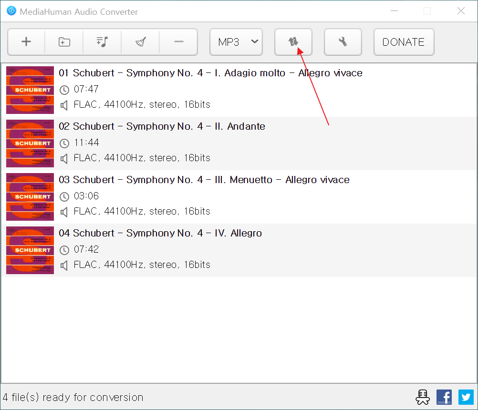Click FLAC format info of track 01
478x410 pixels.
[x=142, y=105]
